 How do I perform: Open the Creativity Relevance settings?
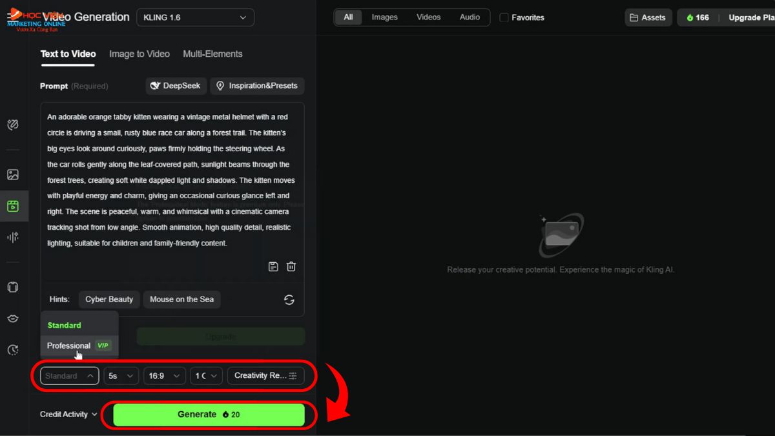(x=265, y=376)
